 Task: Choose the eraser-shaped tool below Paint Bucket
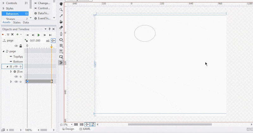[61, 27]
